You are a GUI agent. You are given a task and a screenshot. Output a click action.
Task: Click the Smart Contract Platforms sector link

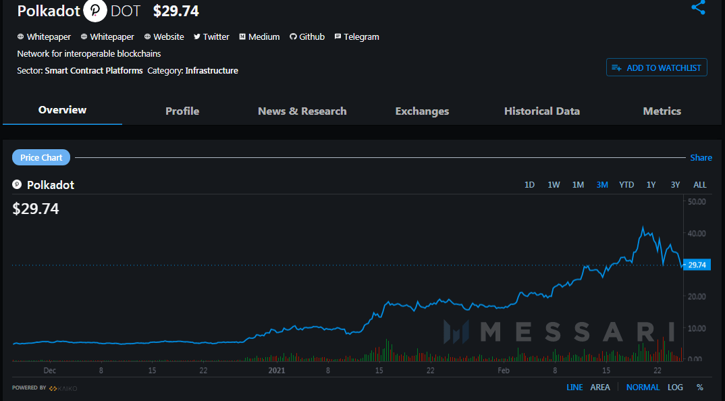(94, 70)
